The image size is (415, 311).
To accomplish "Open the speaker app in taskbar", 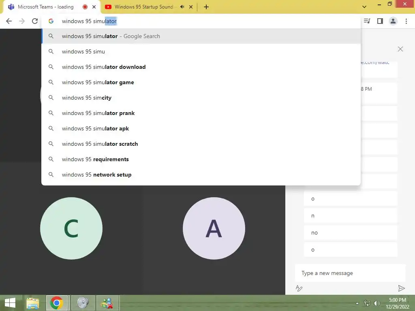I will click(x=83, y=303).
